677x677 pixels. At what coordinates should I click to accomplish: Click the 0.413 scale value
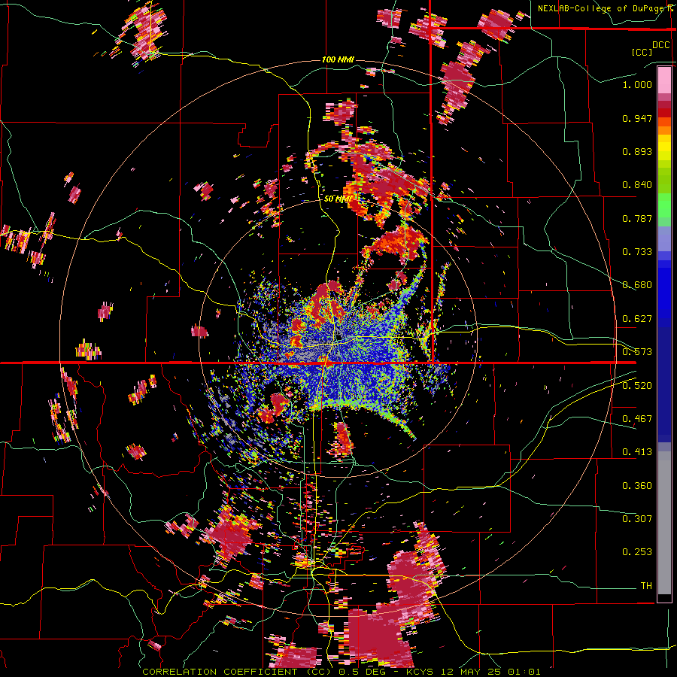coord(637,452)
